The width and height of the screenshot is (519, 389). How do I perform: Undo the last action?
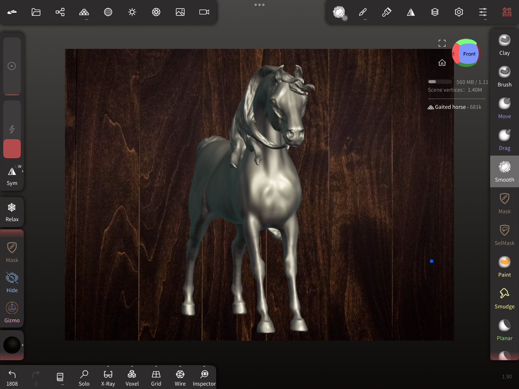click(x=12, y=378)
